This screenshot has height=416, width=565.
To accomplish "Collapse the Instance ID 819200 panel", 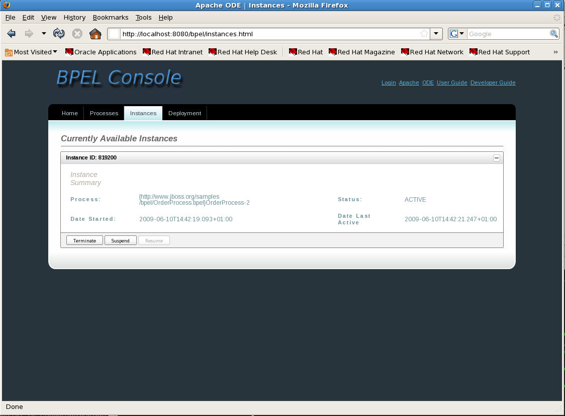I will click(496, 158).
